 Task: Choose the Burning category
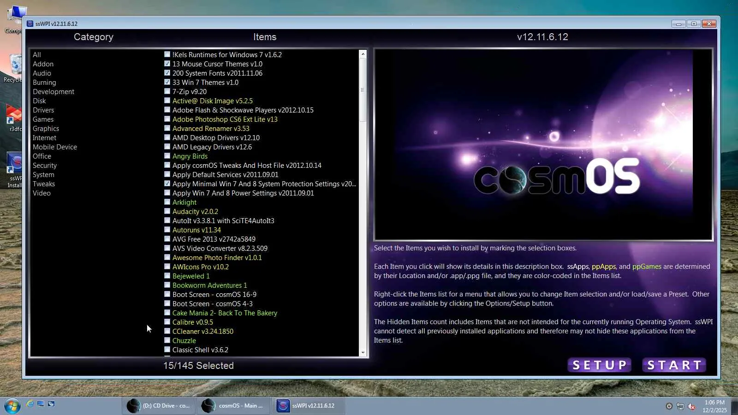[44, 82]
